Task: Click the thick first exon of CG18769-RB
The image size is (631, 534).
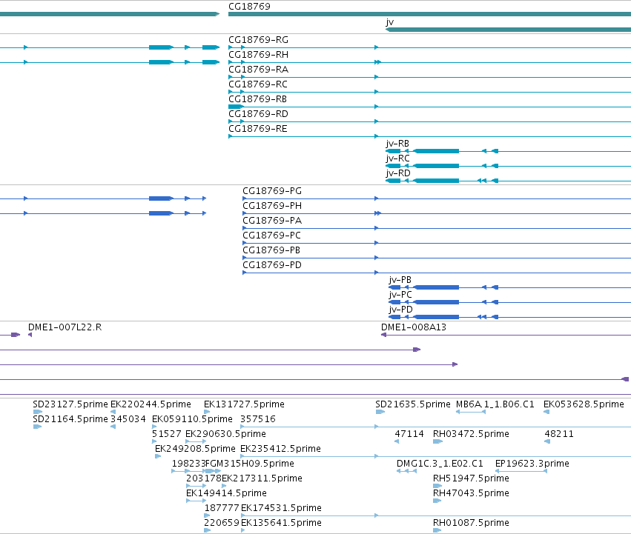Action: coord(235,107)
